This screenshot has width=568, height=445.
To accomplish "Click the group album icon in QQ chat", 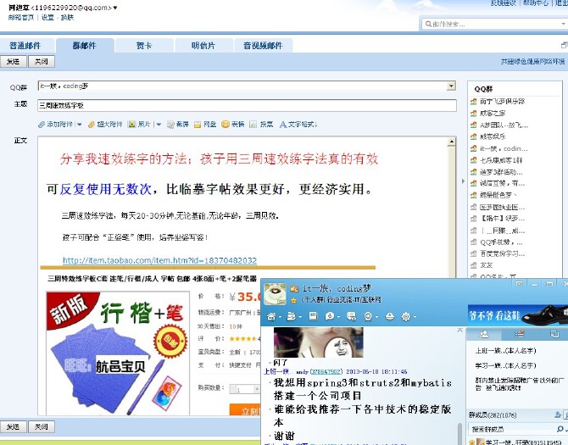I will (313, 316).
